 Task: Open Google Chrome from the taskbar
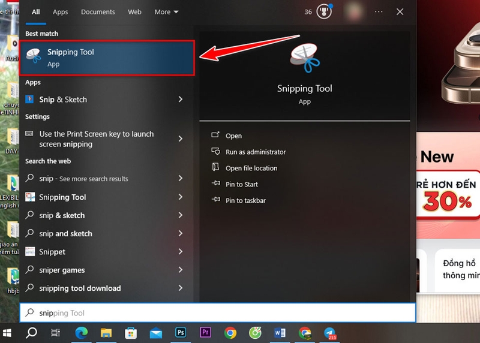pyautogui.click(x=230, y=333)
